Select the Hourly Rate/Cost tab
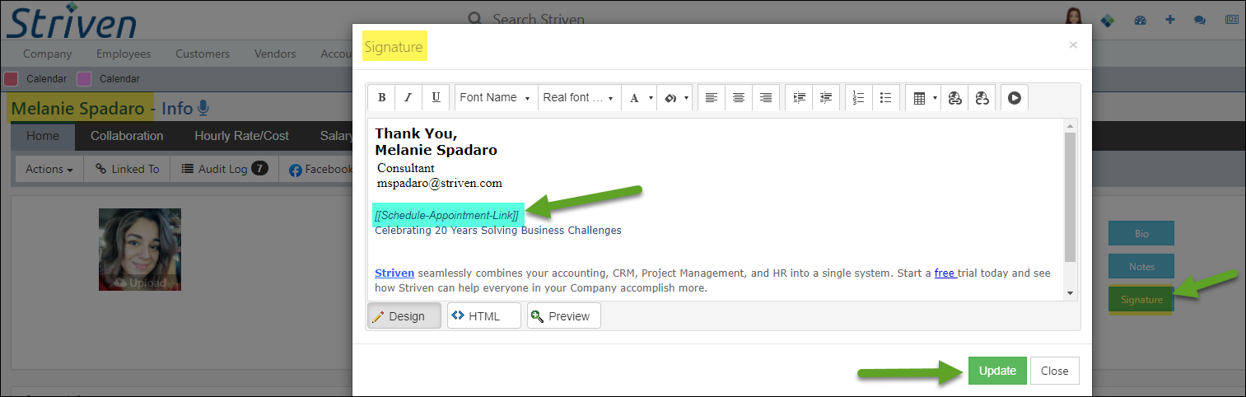1246x397 pixels. point(241,136)
